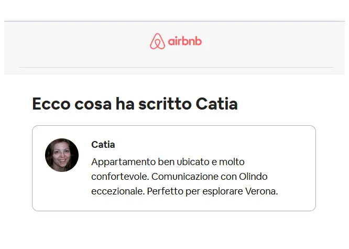This screenshot has height=249, width=349.
Task: Click the phrase Perfetto per esplorare
Action: click(x=195, y=191)
